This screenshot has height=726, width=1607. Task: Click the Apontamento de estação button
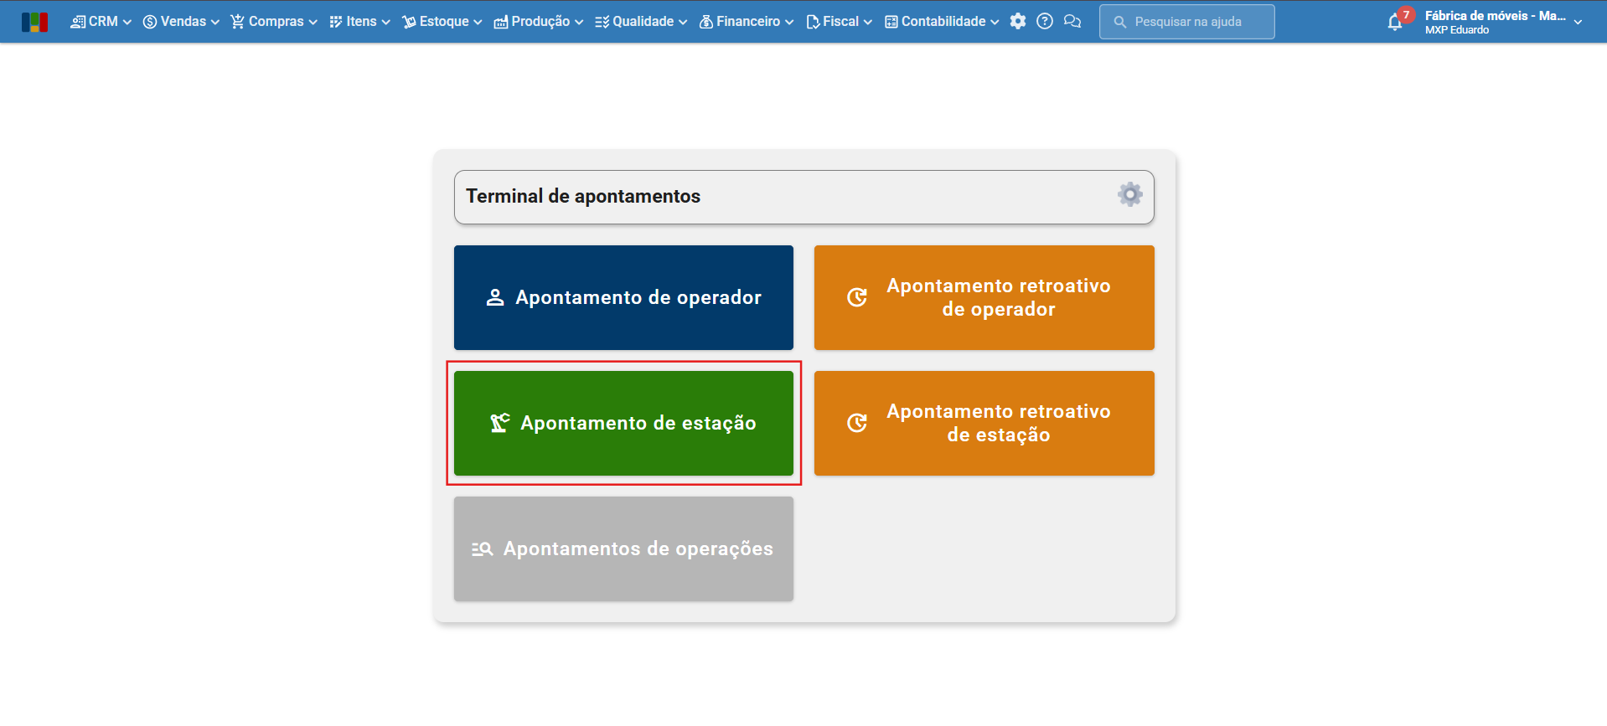pyautogui.click(x=623, y=423)
